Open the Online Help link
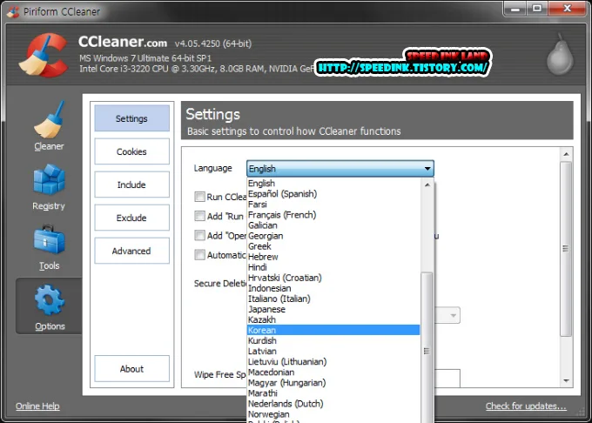This screenshot has height=423, width=592. (x=37, y=406)
